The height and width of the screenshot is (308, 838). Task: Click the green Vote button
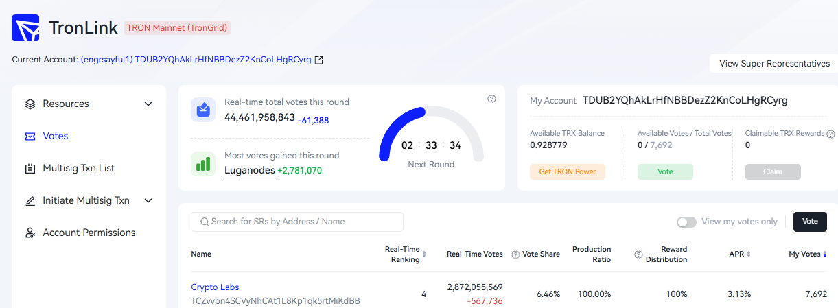[x=665, y=171]
